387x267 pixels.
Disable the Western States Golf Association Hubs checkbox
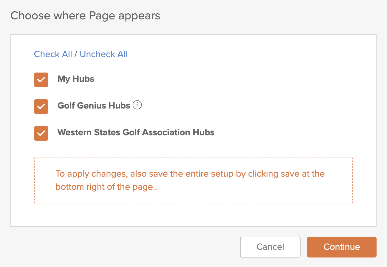(x=41, y=133)
